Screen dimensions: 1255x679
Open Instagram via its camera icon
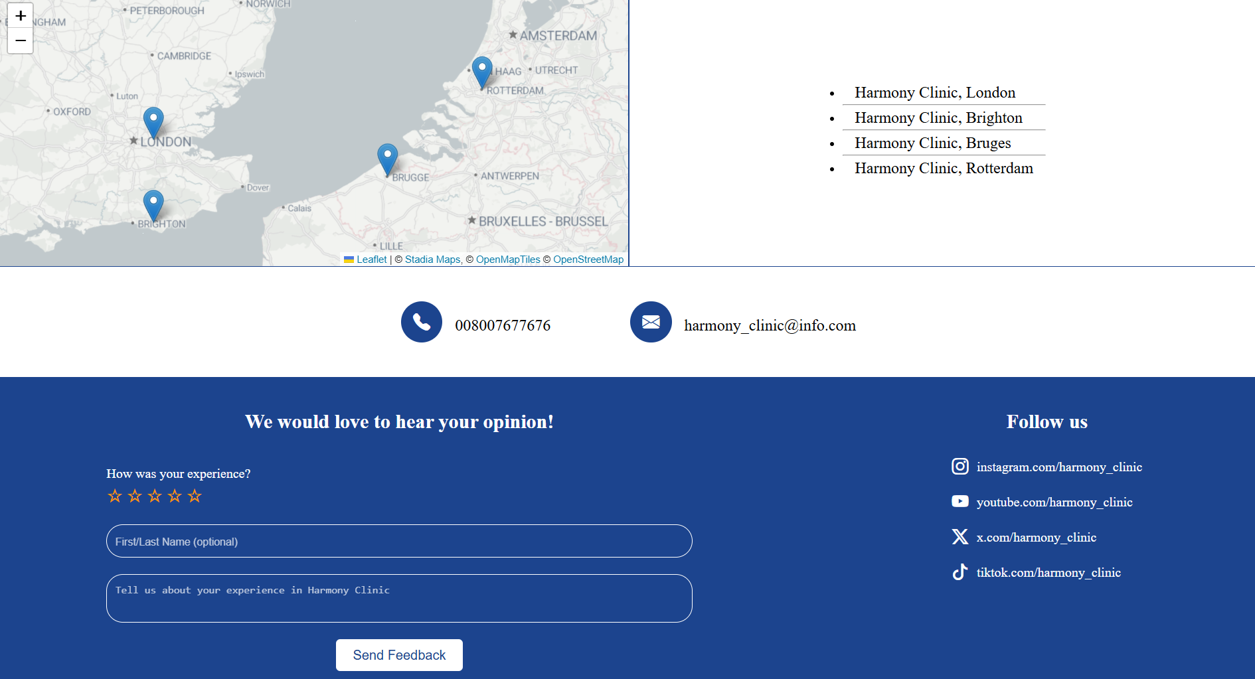[x=960, y=467]
